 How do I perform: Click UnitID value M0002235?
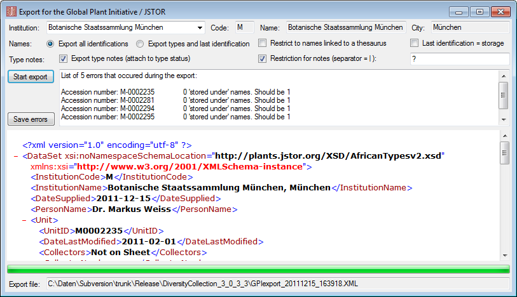99,231
